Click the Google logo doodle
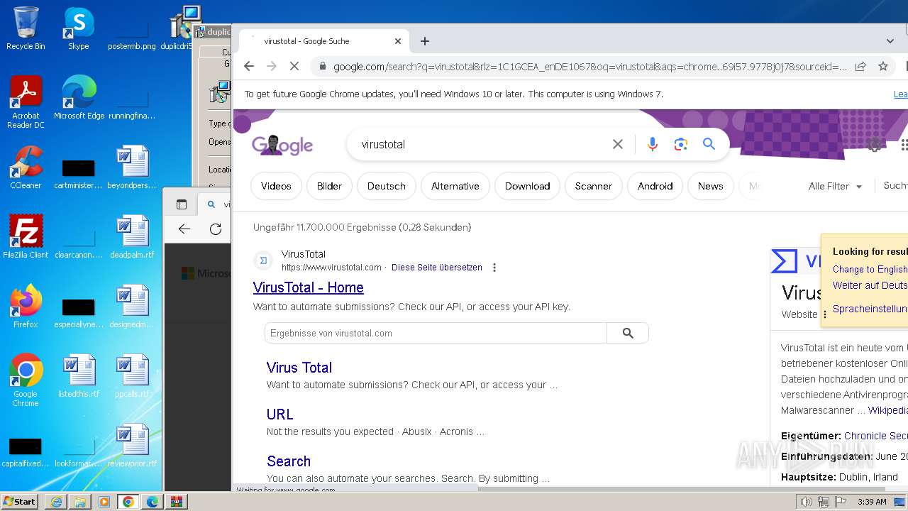The width and height of the screenshot is (908, 511). [x=282, y=145]
